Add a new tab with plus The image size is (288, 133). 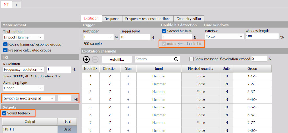tap(16, 5)
